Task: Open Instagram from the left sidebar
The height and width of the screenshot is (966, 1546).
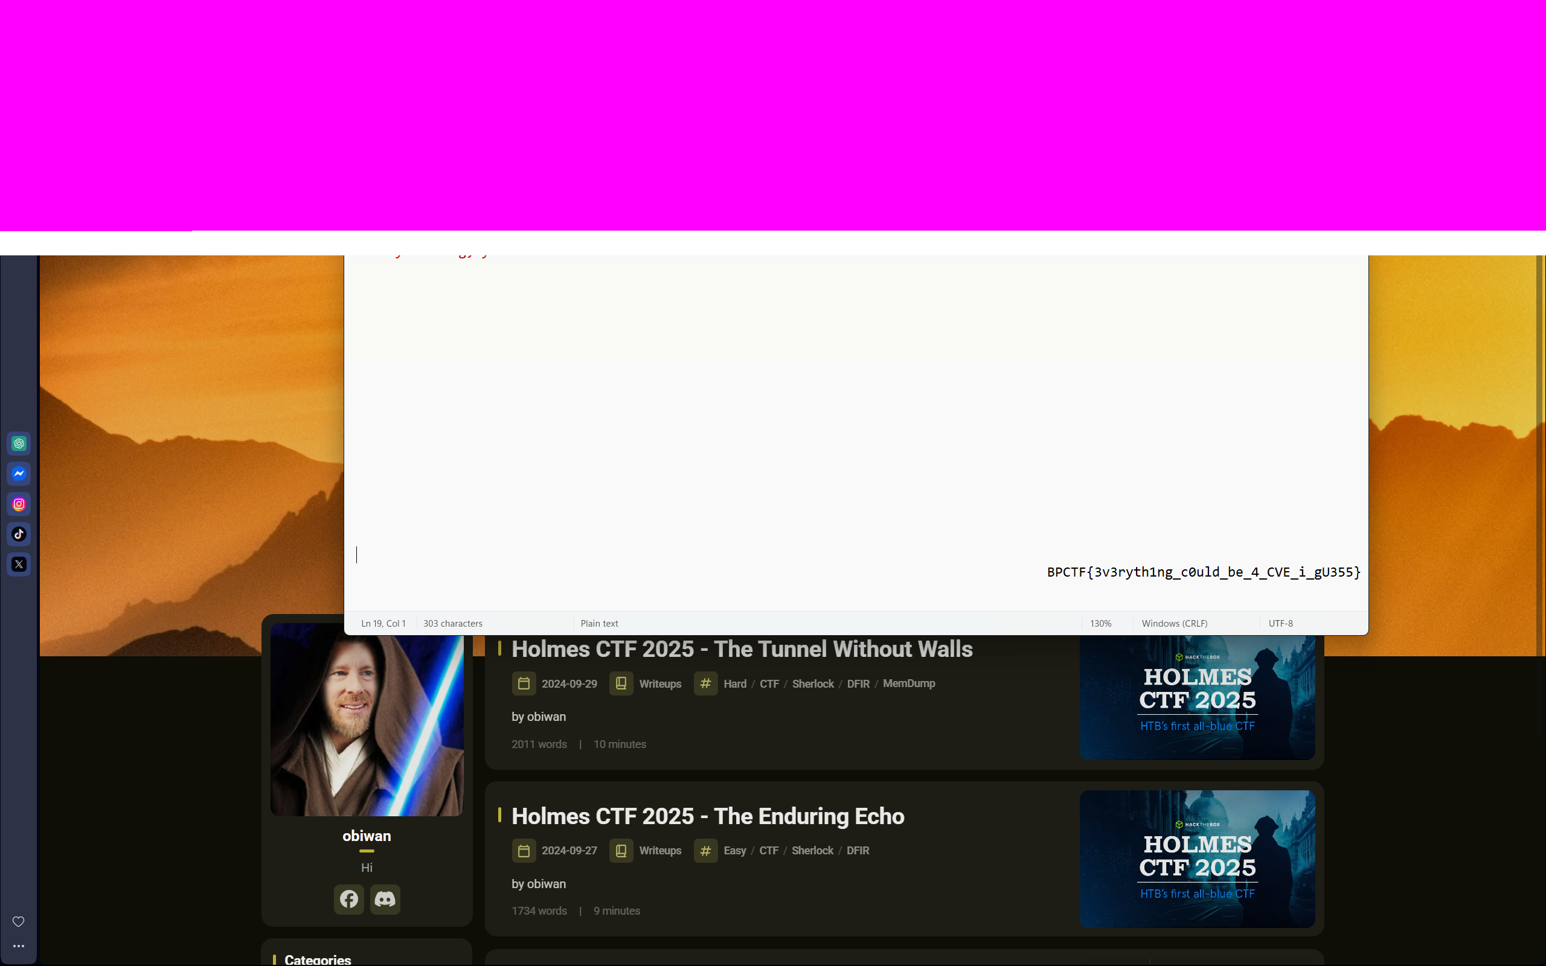Action: tap(19, 504)
